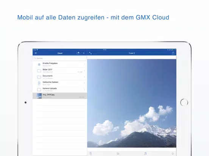Tap the new share folder icon

tap(78, 53)
